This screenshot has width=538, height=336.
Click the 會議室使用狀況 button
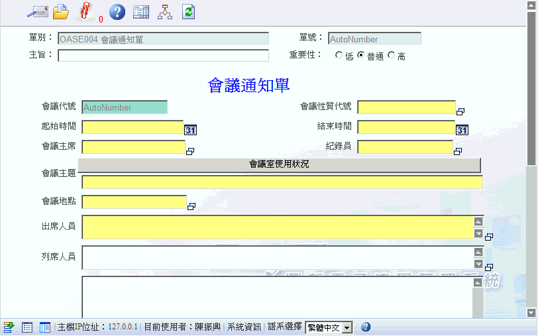(x=279, y=165)
